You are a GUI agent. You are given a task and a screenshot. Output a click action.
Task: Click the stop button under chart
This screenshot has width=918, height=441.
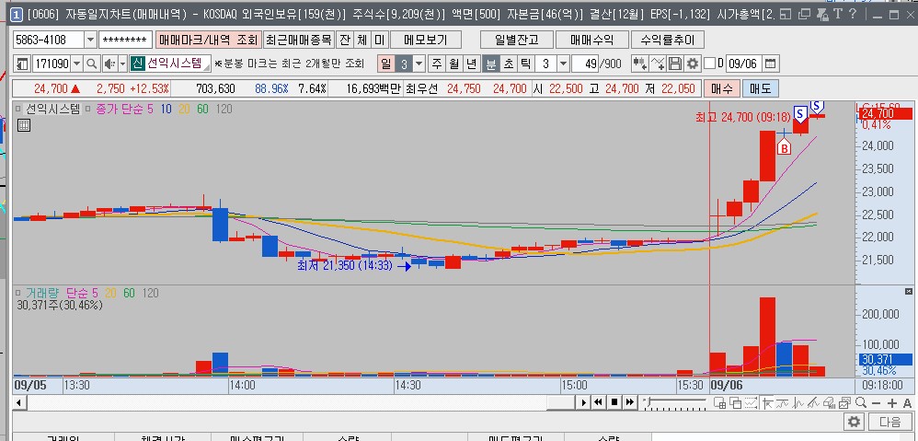(x=614, y=402)
